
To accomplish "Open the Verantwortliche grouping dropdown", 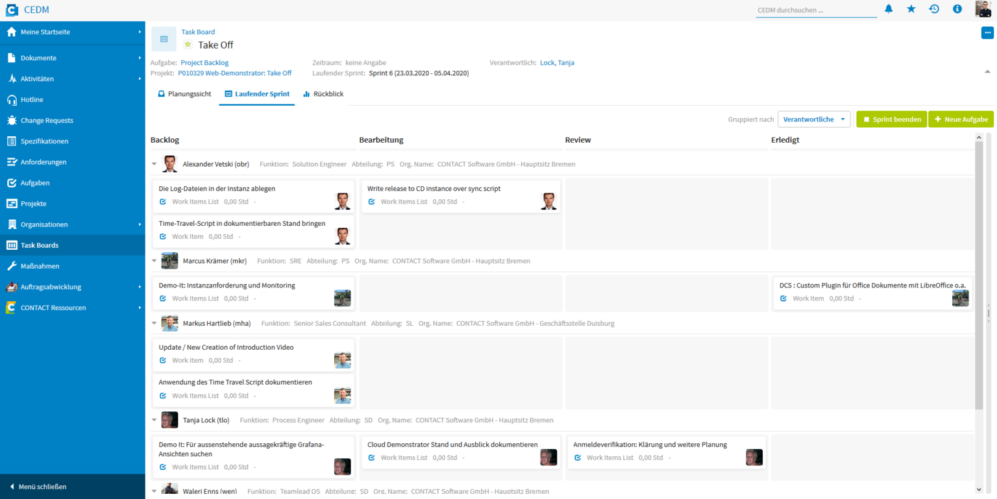I will pos(813,119).
